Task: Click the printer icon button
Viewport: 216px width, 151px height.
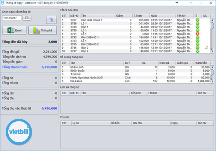Action: (51, 19)
